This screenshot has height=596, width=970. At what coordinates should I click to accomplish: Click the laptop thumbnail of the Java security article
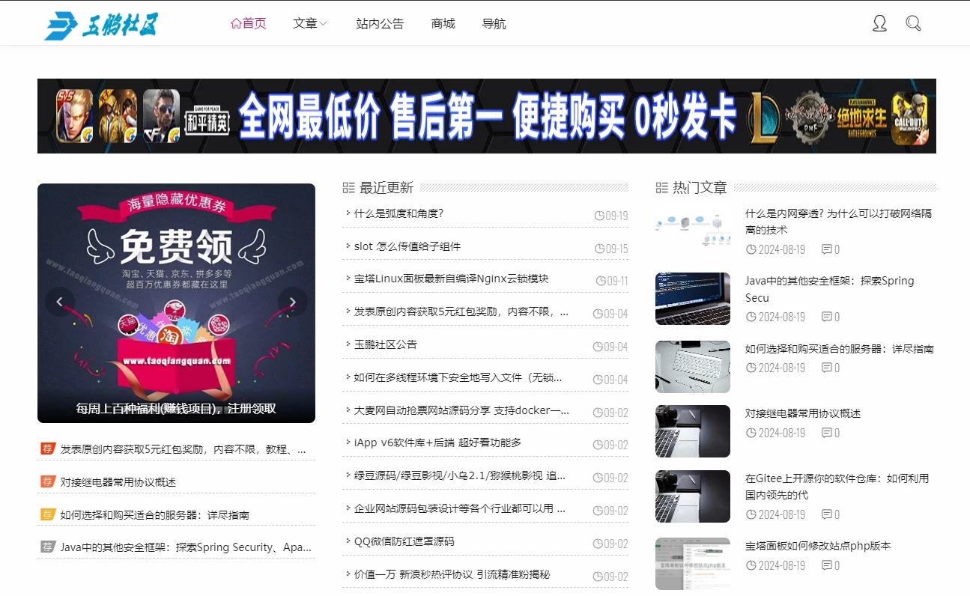coord(692,298)
